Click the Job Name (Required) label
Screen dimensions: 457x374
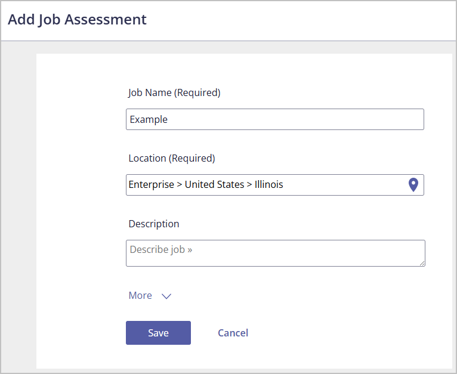[x=174, y=92]
